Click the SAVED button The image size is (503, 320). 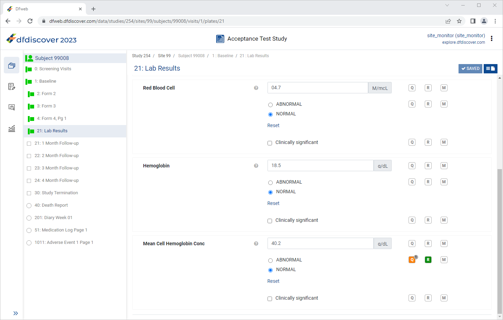[470, 69]
